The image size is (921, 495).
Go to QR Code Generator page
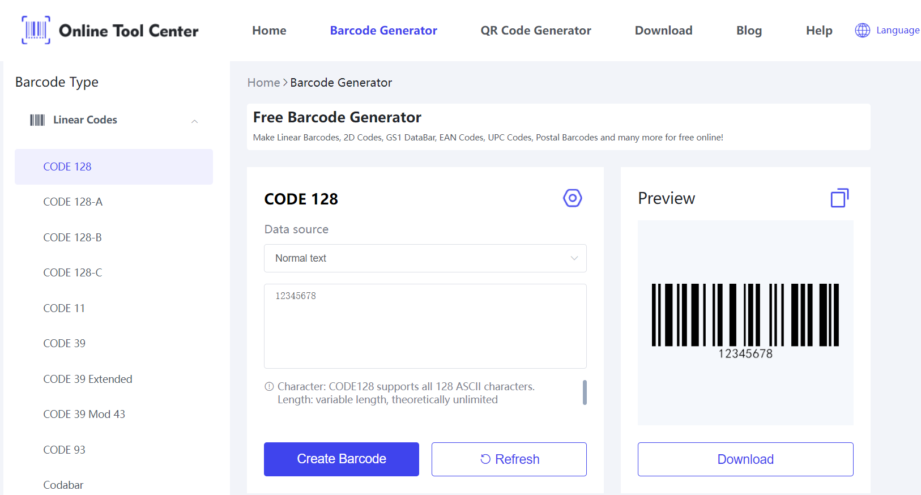coord(535,31)
